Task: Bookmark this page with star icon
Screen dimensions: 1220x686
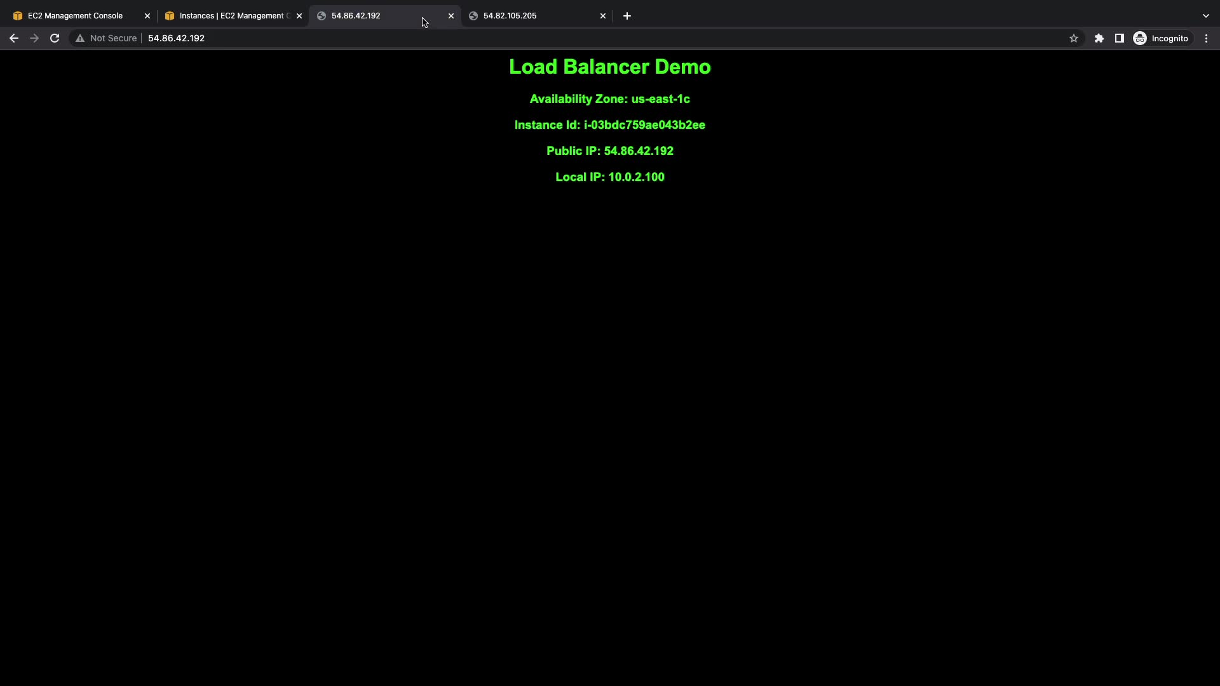Action: 1074,39
